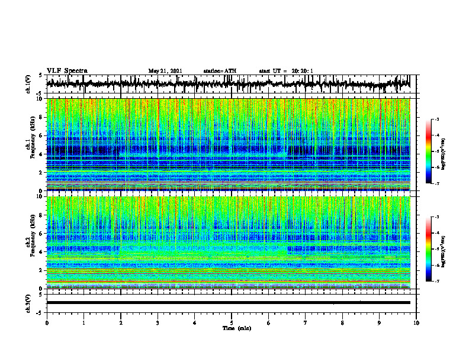Select the "May 21, 2021" date text
Image resolution: width=469 pixels, height=362 pixels.
coord(165,71)
